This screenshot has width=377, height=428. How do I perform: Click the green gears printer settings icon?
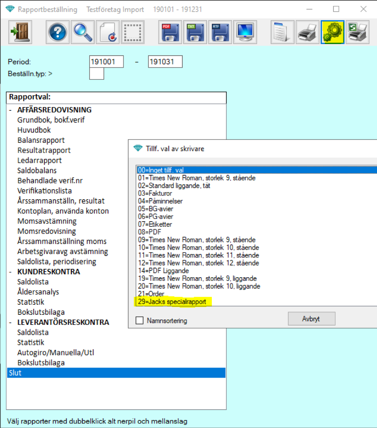coord(333,32)
